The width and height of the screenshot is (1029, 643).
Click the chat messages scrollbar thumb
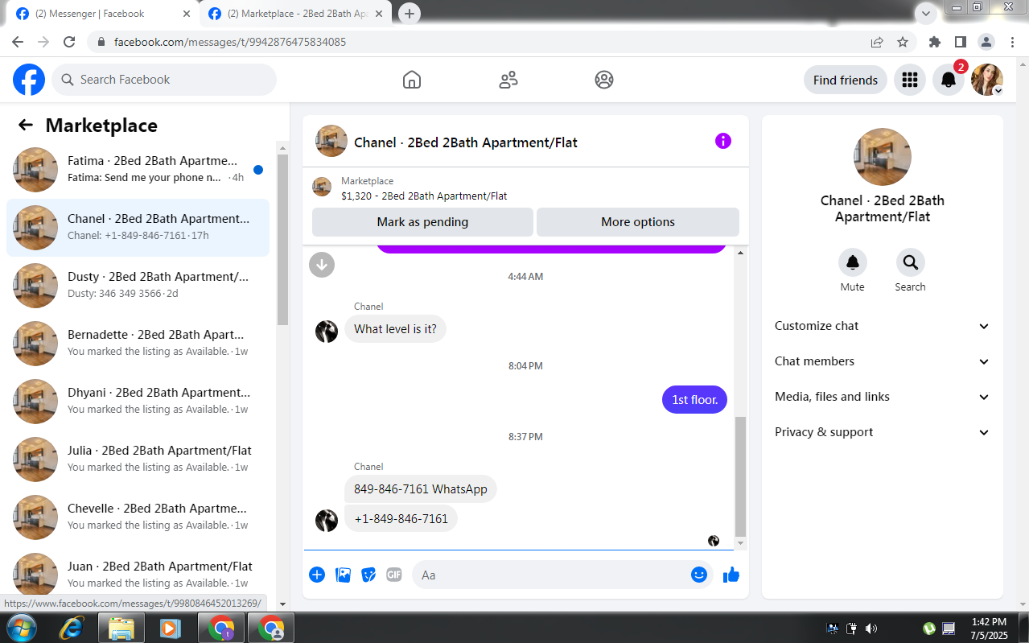click(741, 476)
